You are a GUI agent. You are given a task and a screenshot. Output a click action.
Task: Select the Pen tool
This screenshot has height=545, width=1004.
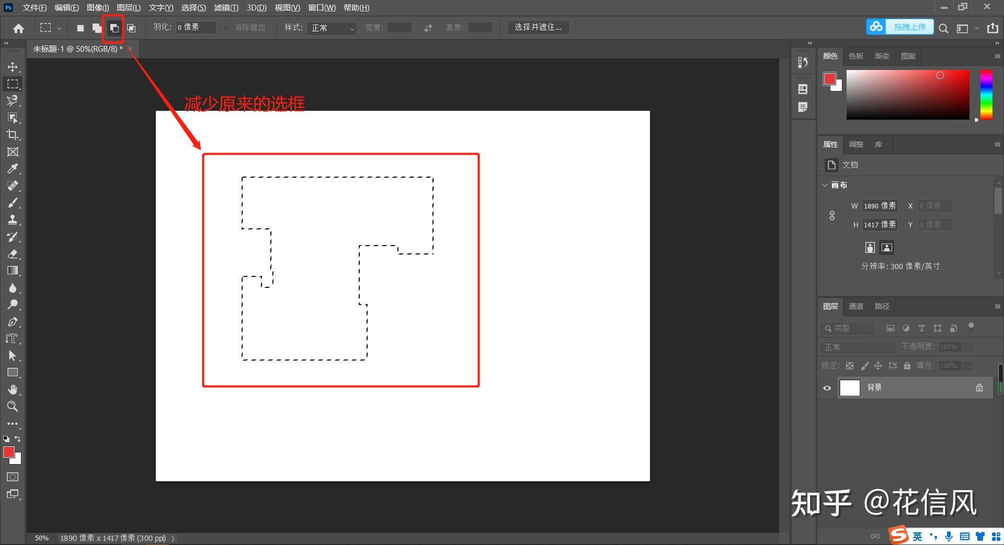click(13, 322)
